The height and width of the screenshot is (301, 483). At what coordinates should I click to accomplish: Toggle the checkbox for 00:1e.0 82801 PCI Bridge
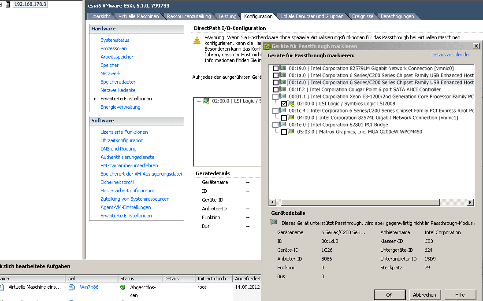click(276, 125)
